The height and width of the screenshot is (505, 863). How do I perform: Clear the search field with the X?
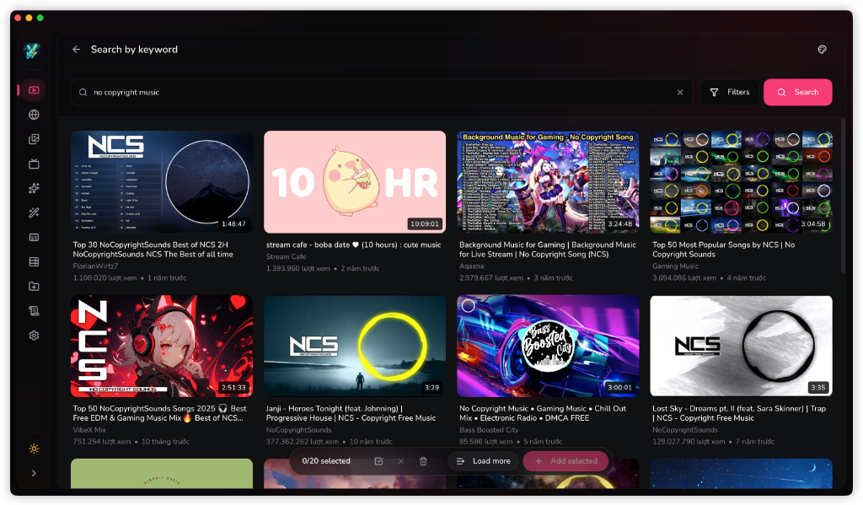click(680, 93)
